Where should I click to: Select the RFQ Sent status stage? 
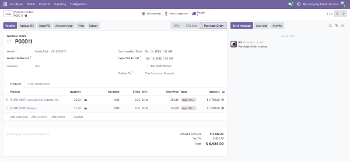[x=192, y=26]
